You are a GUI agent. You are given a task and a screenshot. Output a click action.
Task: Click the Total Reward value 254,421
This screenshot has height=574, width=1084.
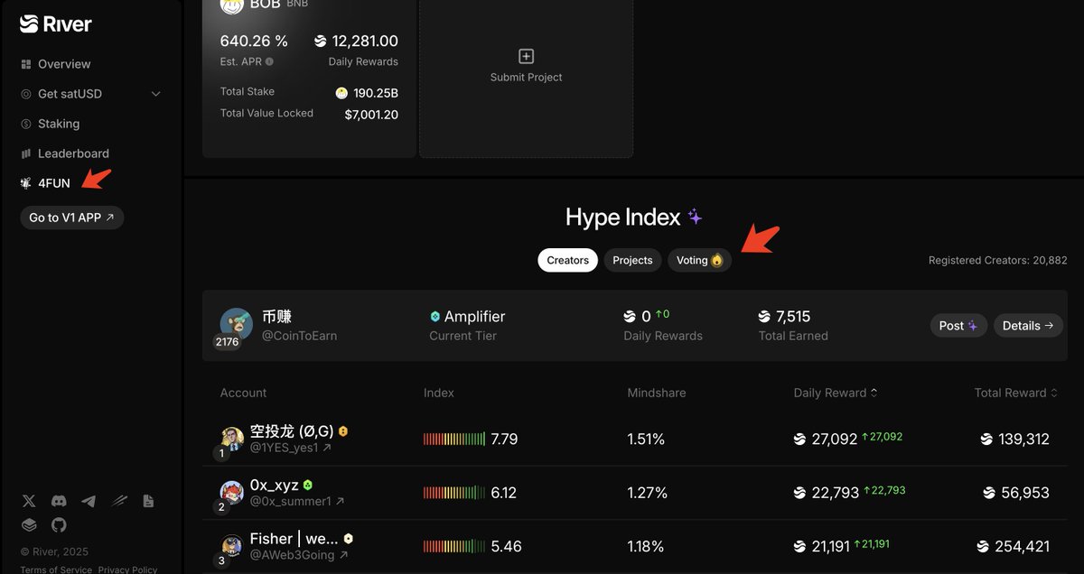(1023, 547)
